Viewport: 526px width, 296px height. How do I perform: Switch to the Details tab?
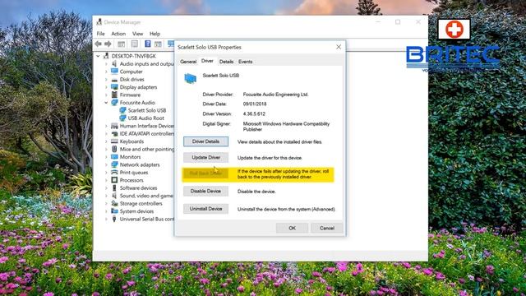[x=226, y=62]
